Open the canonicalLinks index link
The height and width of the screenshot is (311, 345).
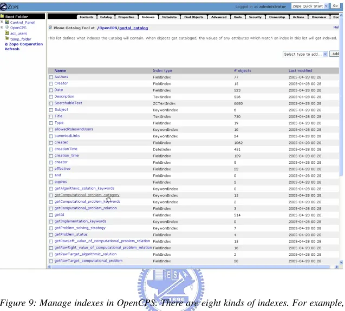(x=67, y=136)
